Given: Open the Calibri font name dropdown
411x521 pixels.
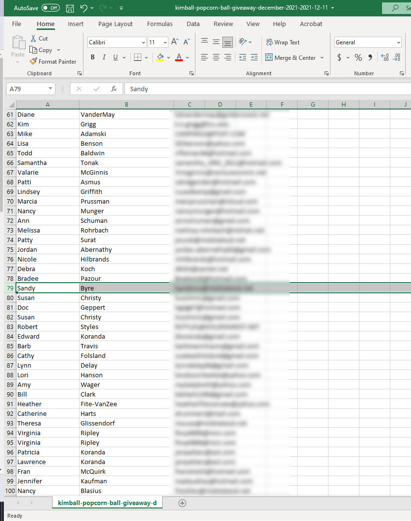Looking at the screenshot, I should (143, 42).
